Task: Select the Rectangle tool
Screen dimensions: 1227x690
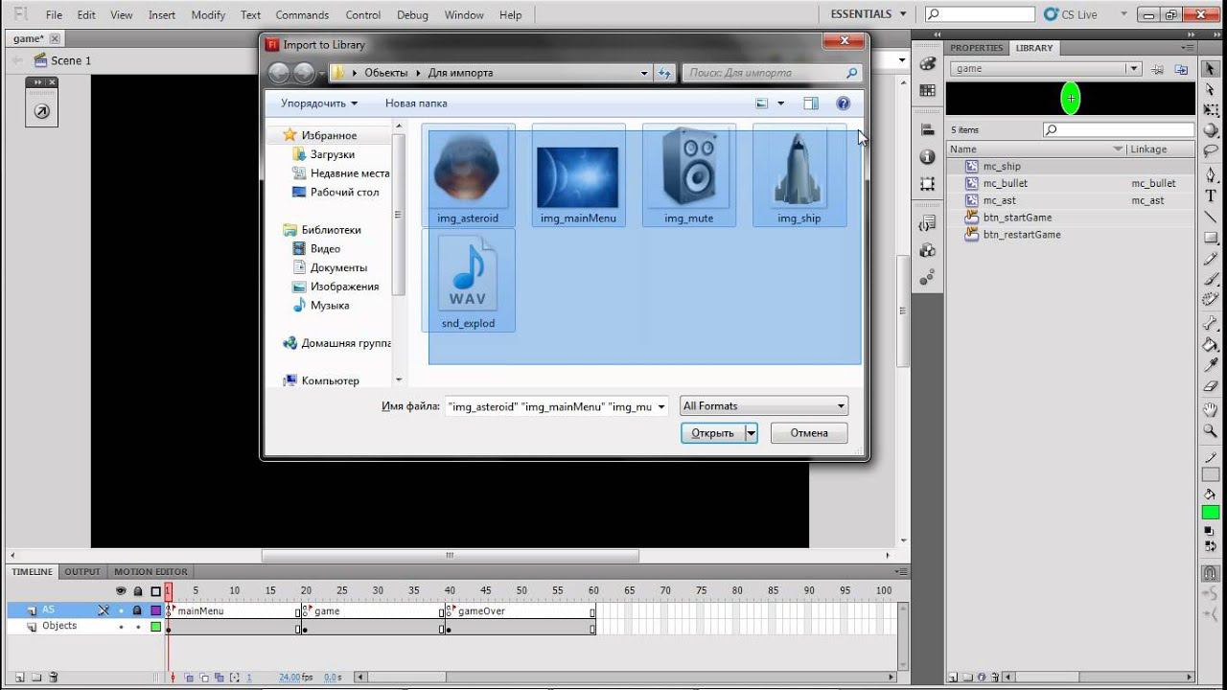Action: tap(1211, 238)
